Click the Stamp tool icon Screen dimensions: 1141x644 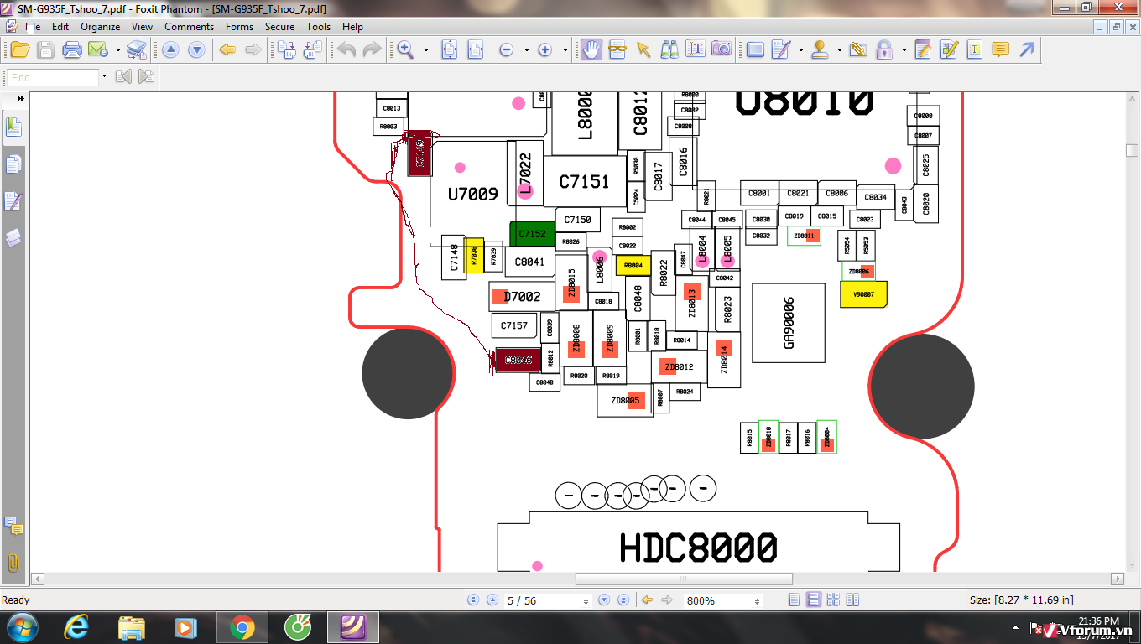coord(821,50)
